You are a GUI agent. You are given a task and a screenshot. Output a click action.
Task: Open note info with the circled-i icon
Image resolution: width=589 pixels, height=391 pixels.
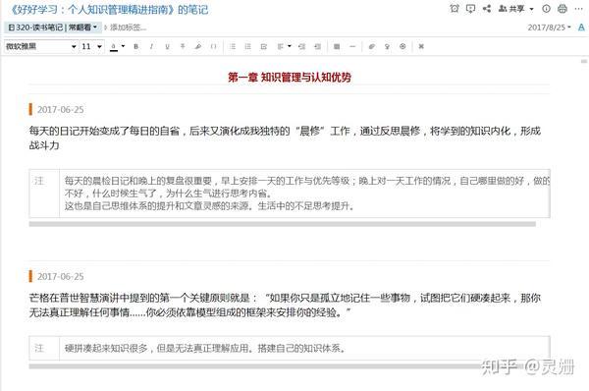(x=546, y=8)
